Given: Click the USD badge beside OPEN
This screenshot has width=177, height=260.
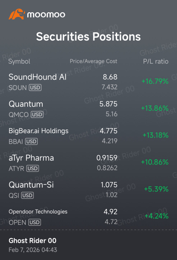Looking at the screenshot, I should (x=34, y=222).
